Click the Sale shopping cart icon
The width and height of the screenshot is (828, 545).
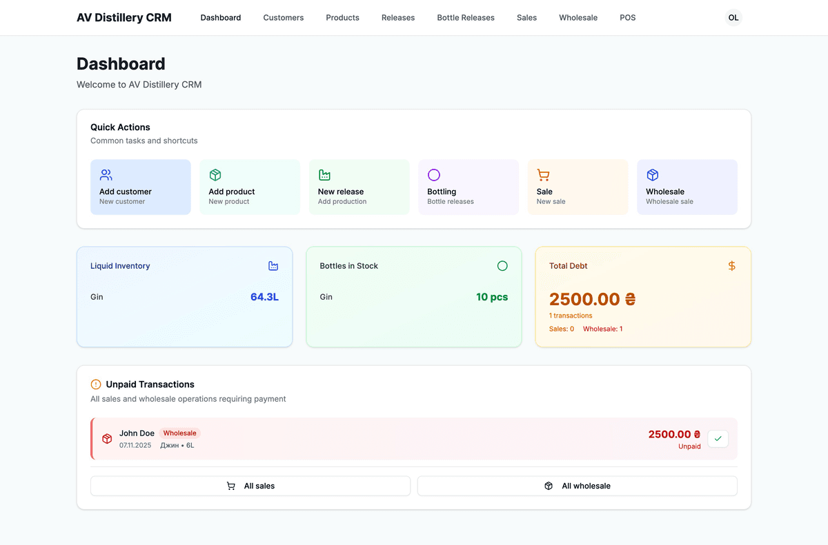tap(542, 175)
